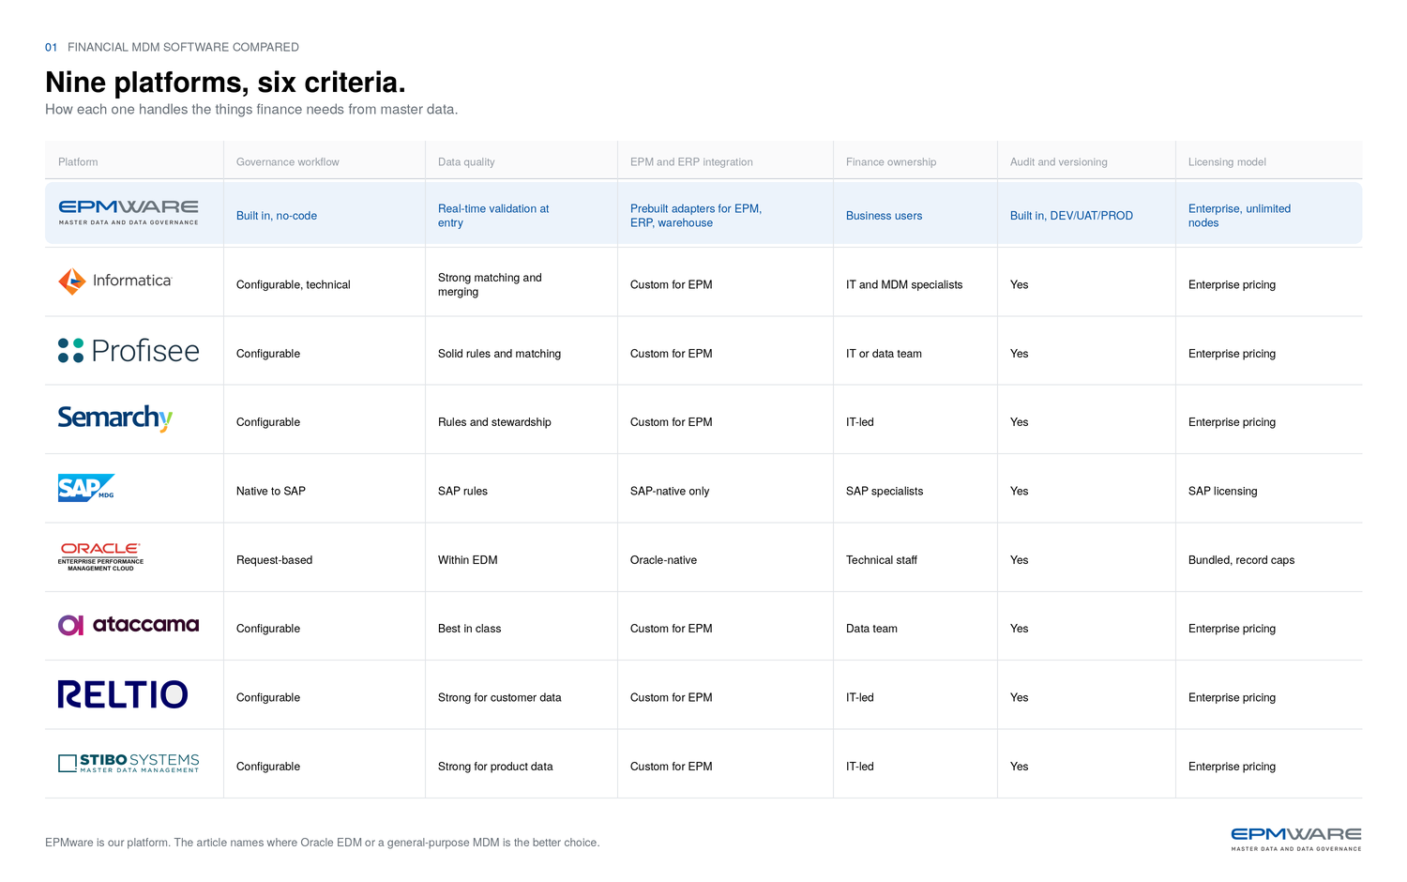The image size is (1407, 882).
Task: Click the EPM and ERP integration header
Action: click(691, 161)
